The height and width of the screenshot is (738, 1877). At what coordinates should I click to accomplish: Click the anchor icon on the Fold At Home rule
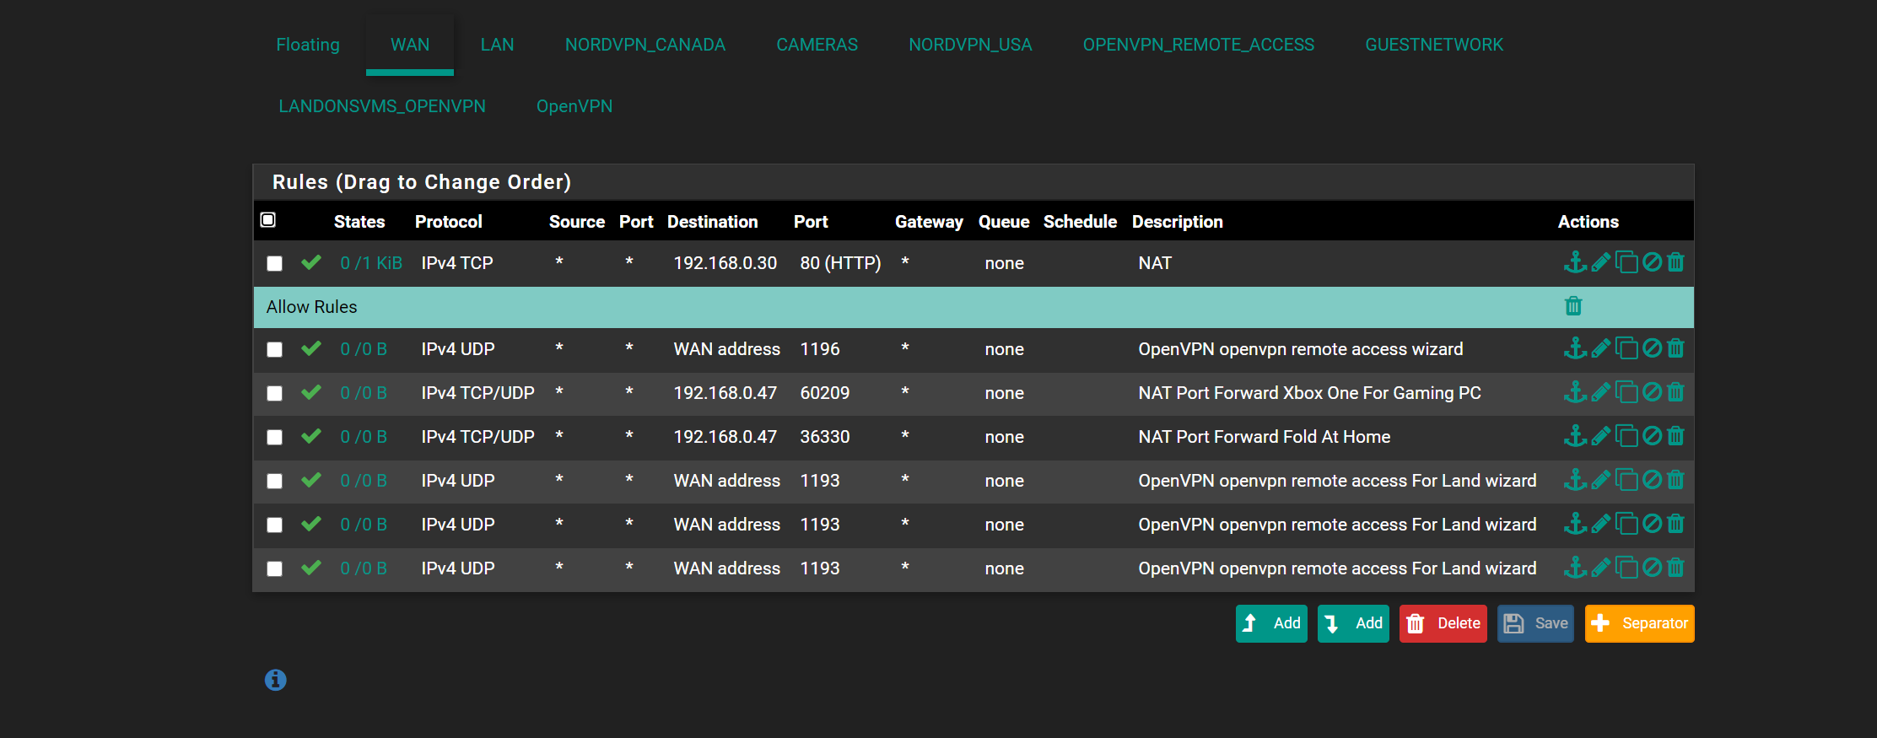[x=1575, y=436]
